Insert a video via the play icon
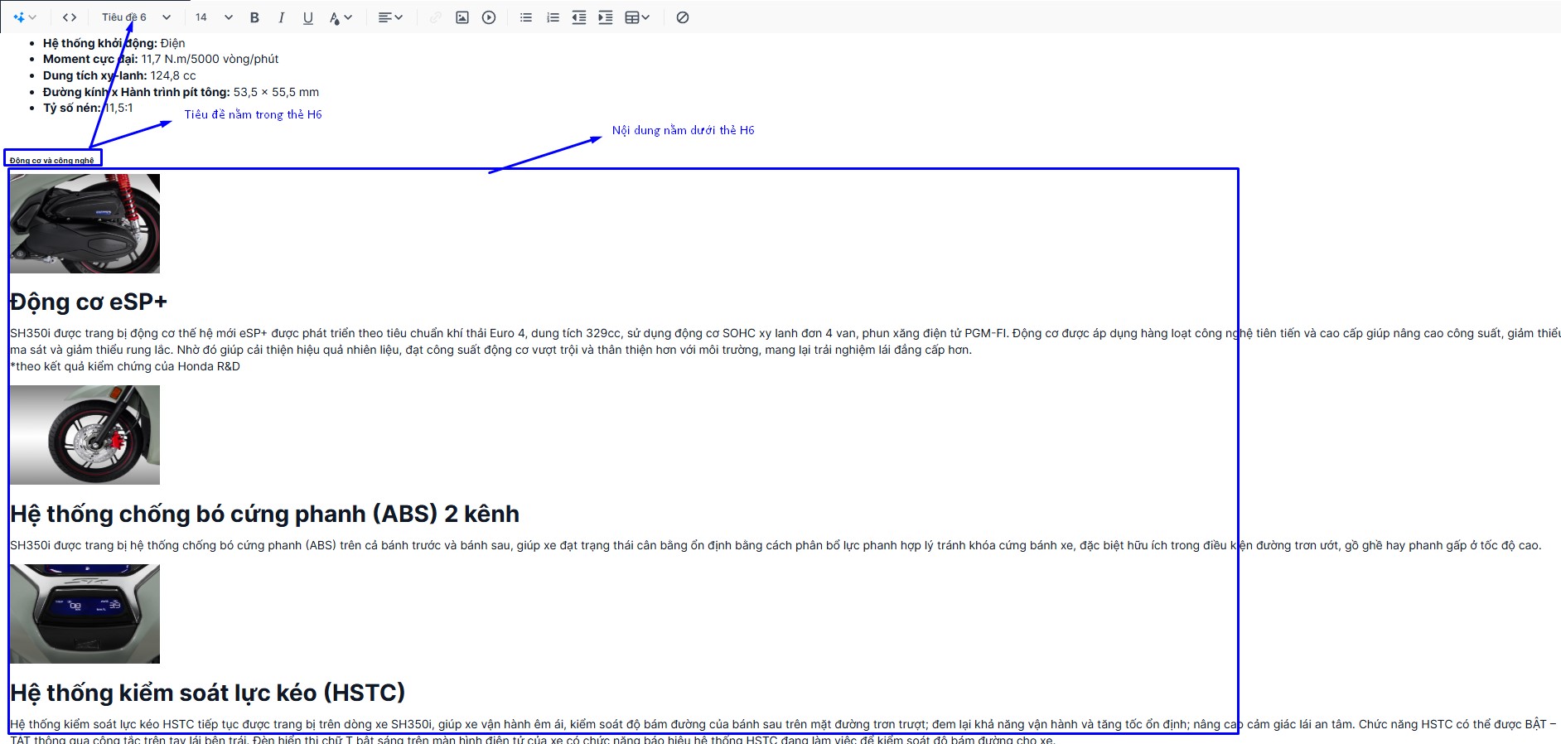 tap(489, 17)
